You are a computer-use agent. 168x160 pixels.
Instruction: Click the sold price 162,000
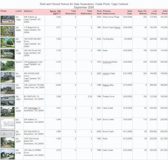(164, 17)
